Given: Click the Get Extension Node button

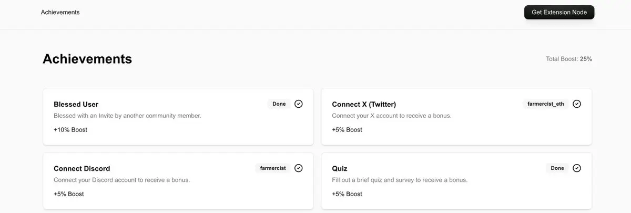Looking at the screenshot, I should pyautogui.click(x=559, y=12).
